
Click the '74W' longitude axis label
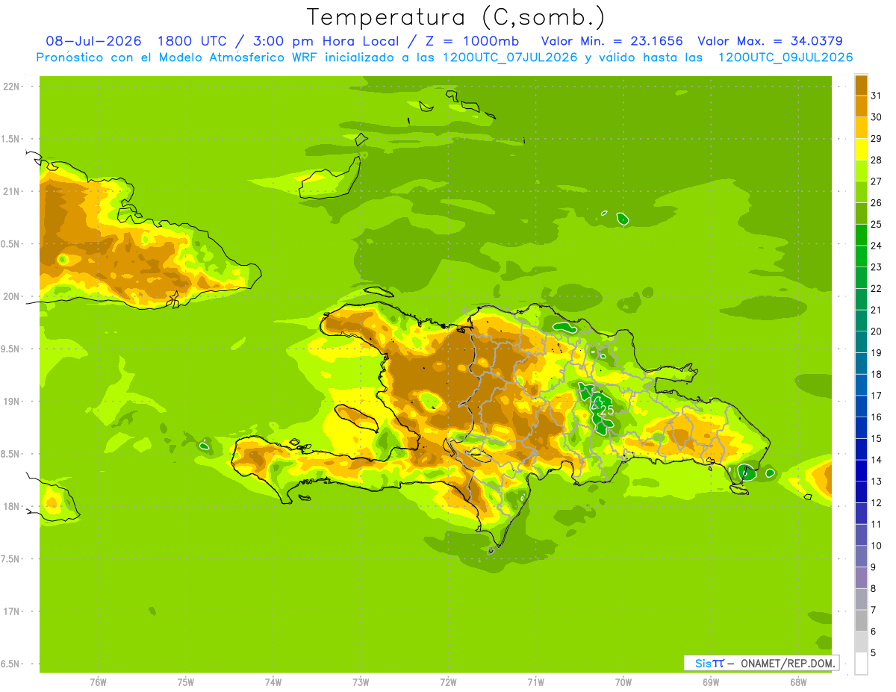[273, 682]
